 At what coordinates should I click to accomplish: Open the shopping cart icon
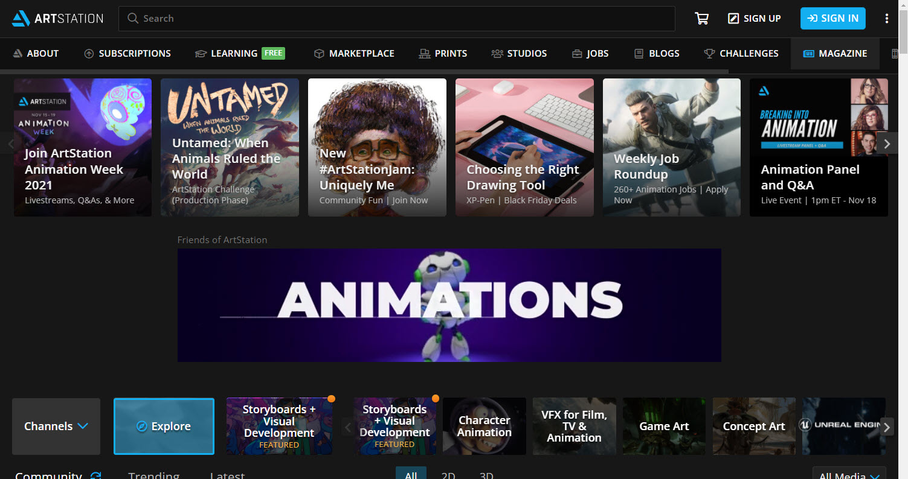pos(701,19)
